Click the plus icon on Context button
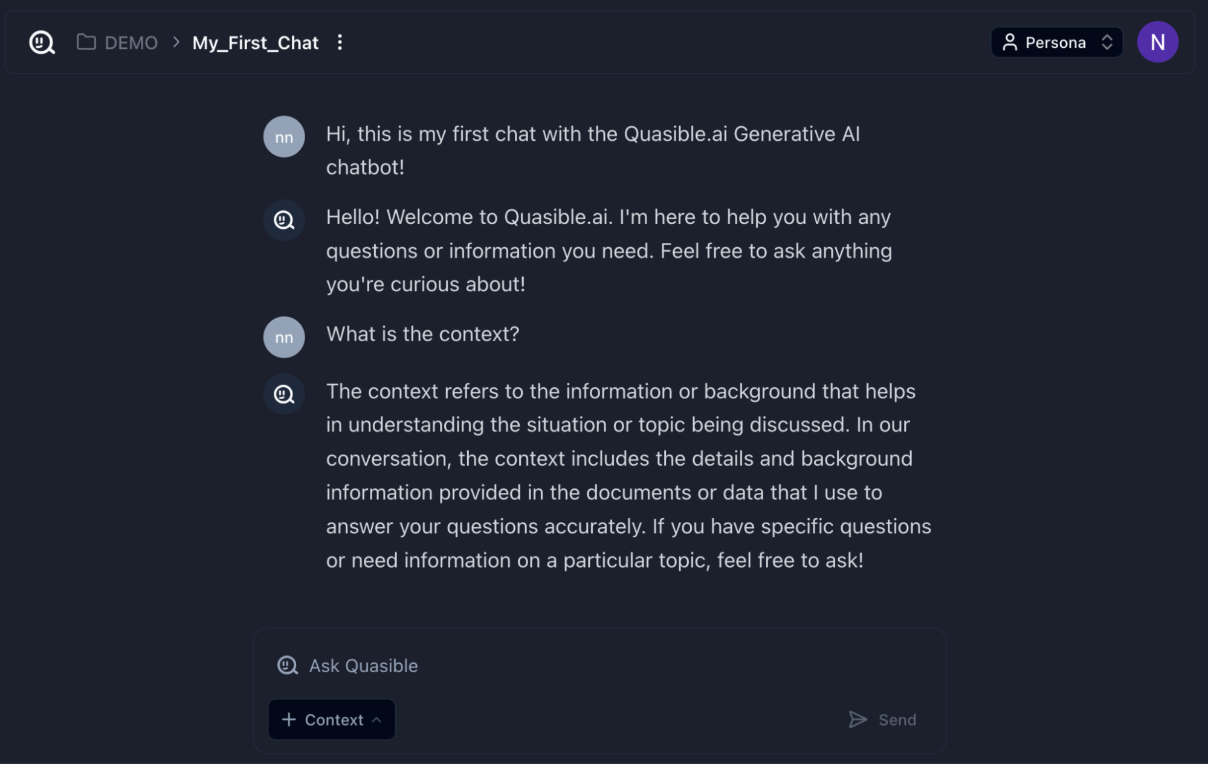The height and width of the screenshot is (764, 1208). click(289, 719)
